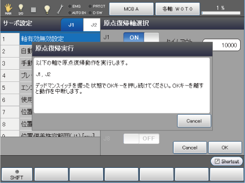Open the I/O lightbulb icon
245x183 pixels.
coord(21,9)
